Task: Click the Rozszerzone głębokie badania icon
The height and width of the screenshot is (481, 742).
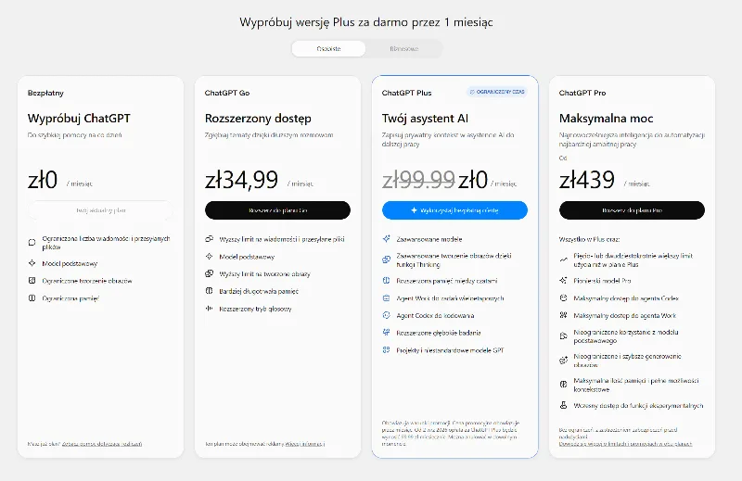Action: tap(386, 333)
